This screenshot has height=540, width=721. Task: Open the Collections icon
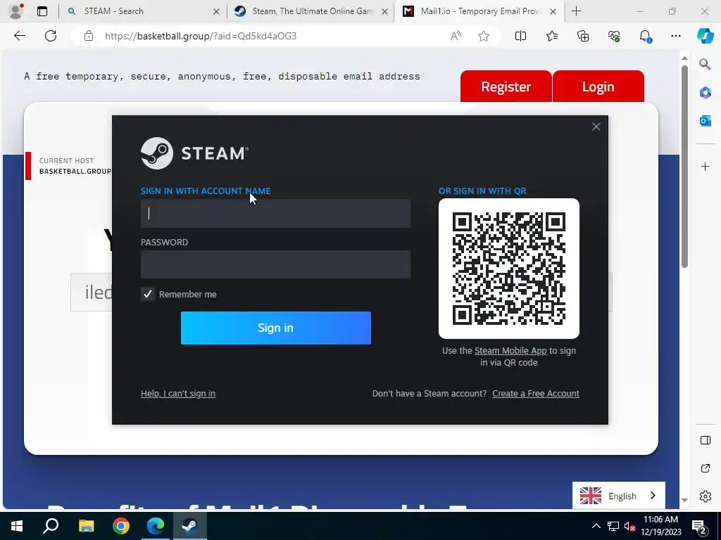coord(583,36)
